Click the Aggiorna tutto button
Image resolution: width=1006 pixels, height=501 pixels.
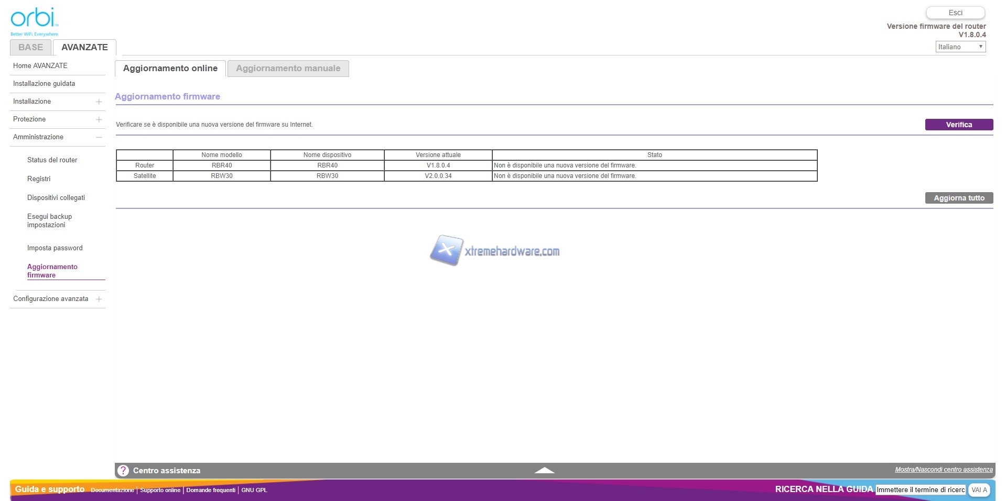[958, 198]
